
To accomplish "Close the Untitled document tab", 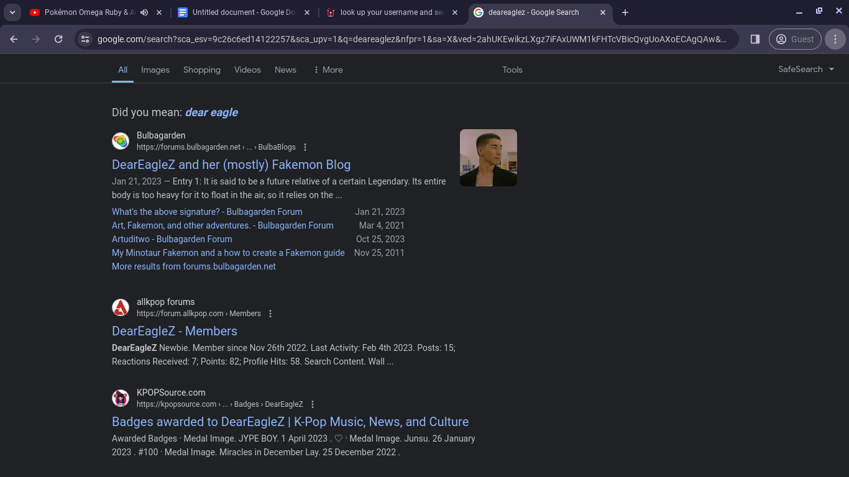I will (x=307, y=12).
